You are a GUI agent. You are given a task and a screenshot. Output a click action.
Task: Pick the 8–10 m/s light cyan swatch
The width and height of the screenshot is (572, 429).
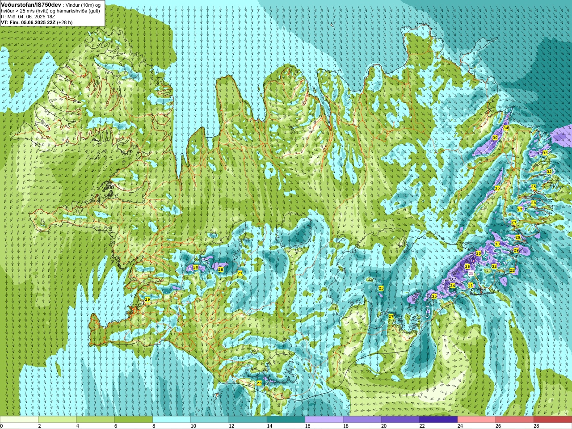point(172,420)
